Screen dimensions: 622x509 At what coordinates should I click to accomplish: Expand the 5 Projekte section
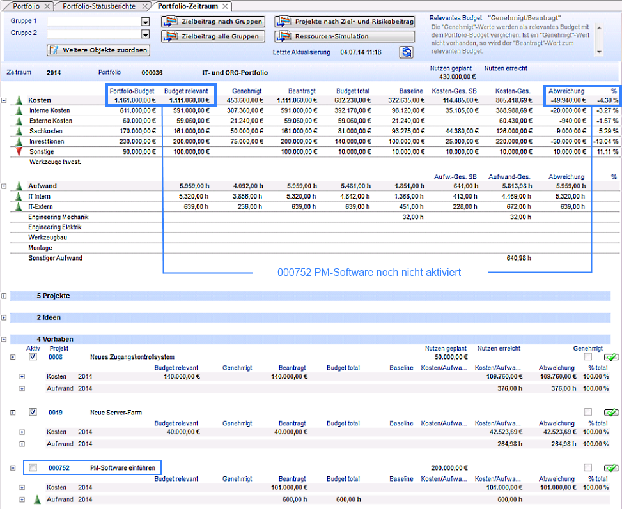coord(4,296)
